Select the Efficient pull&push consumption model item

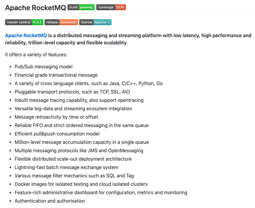57,134
